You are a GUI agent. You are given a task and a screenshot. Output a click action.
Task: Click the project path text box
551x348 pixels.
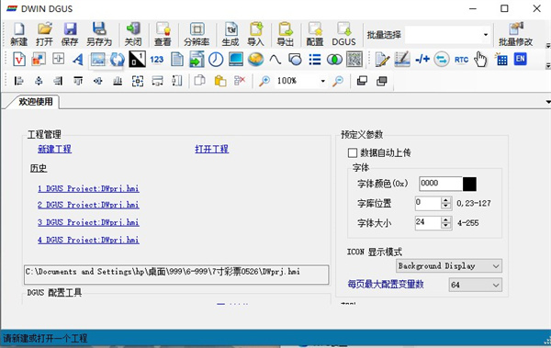[x=176, y=275]
